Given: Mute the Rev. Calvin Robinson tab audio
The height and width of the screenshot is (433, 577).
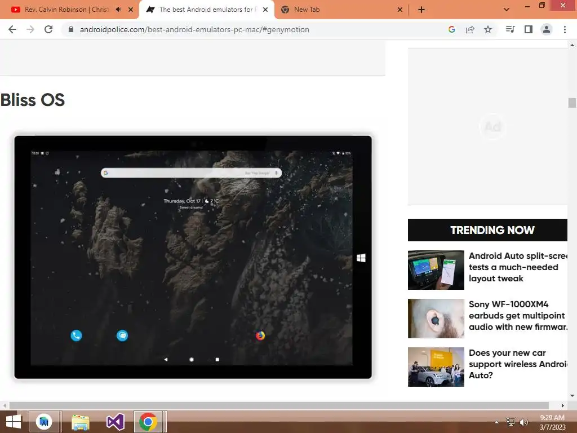Looking at the screenshot, I should (118, 10).
